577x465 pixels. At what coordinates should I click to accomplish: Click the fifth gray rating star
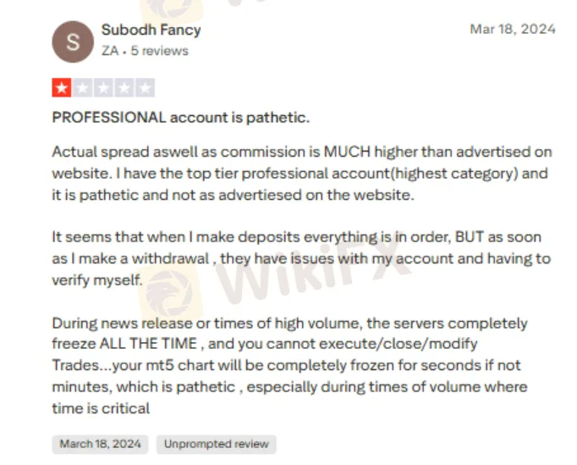tap(145, 88)
